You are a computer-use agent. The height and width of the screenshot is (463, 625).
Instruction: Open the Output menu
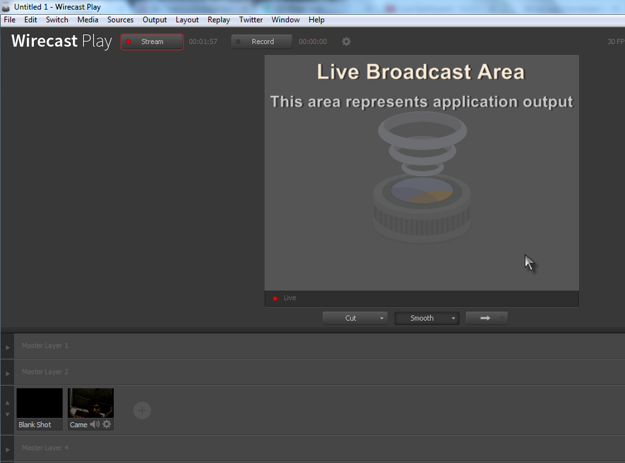(155, 20)
